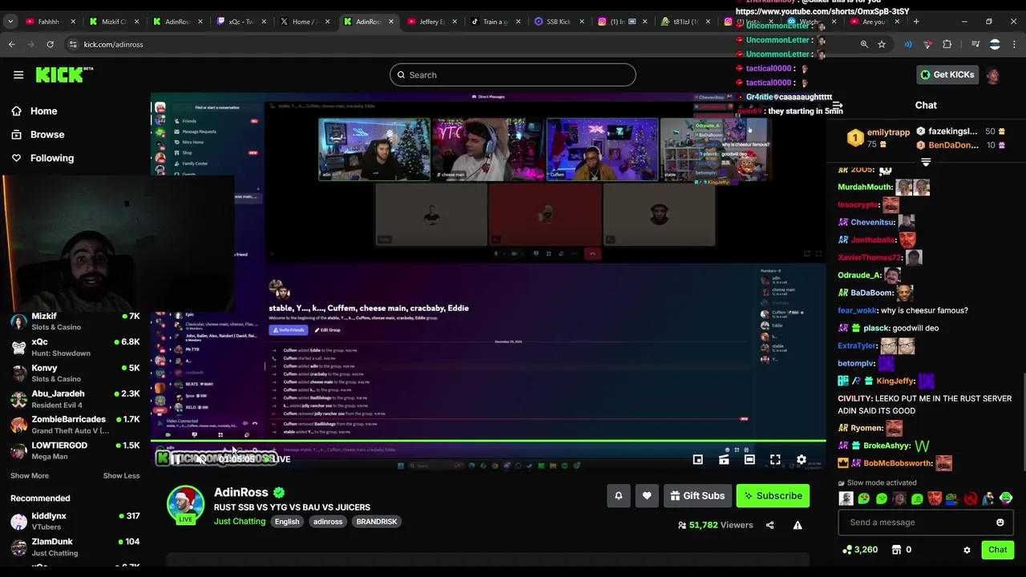Go back in browser
Viewport: 1026px width, 577px height.
pyautogui.click(x=11, y=44)
